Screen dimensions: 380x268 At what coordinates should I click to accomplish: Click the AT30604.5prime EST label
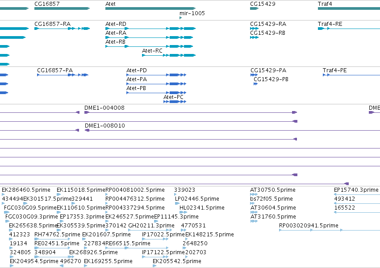pos(273,208)
